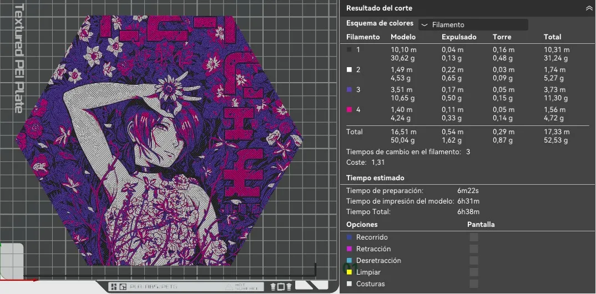Click the purple color swatch of filament 3
Viewport: 596px width, 294px height.
point(349,90)
